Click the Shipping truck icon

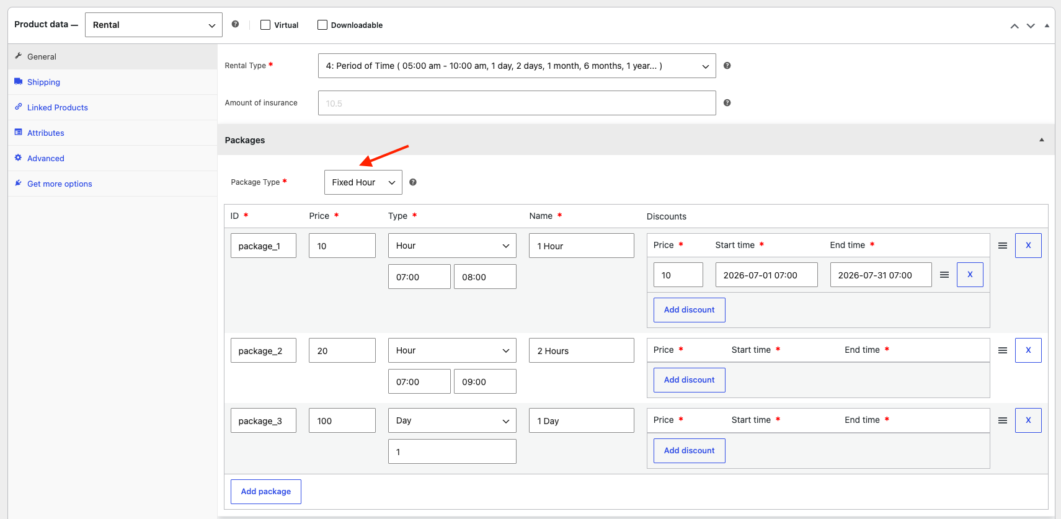pyautogui.click(x=19, y=81)
